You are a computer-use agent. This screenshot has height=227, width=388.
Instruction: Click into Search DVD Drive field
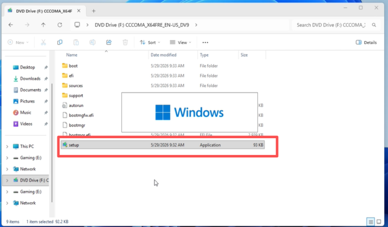click(x=331, y=25)
